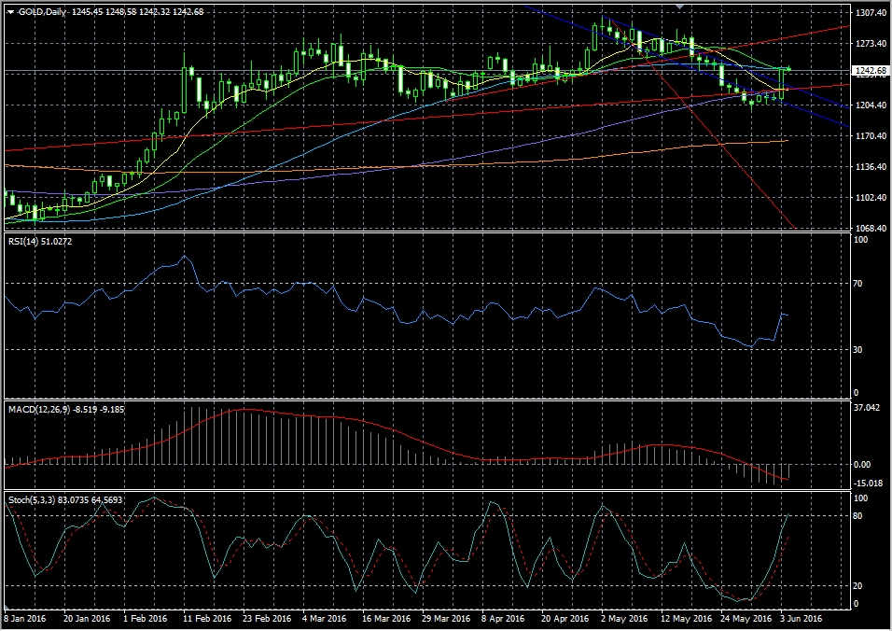Click the RSI 70 level label
The width and height of the screenshot is (892, 631).
pyautogui.click(x=859, y=283)
